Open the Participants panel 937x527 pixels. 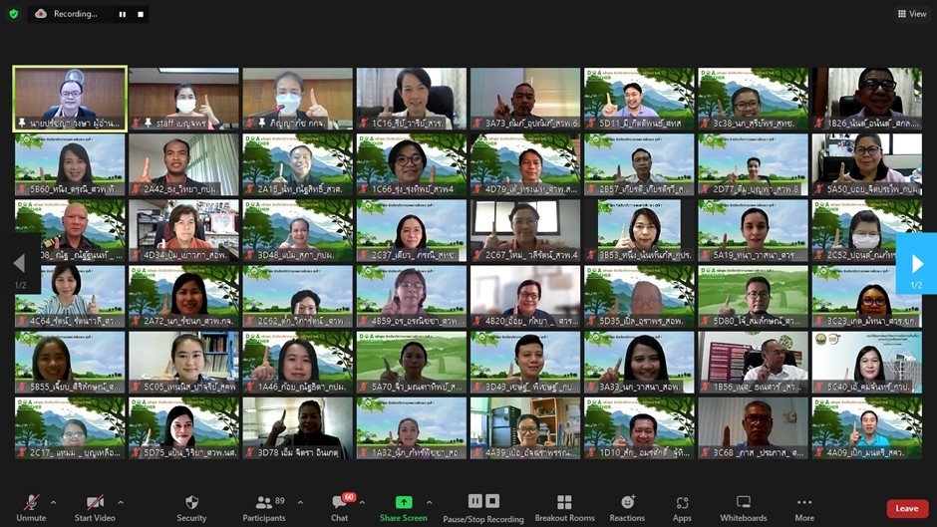pyautogui.click(x=264, y=508)
